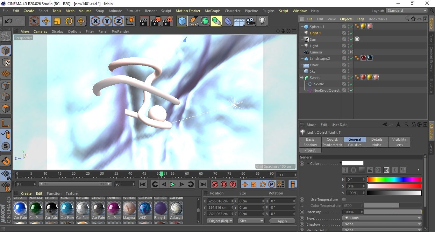
Task: Click Record Active Objects button
Action: click(215, 184)
